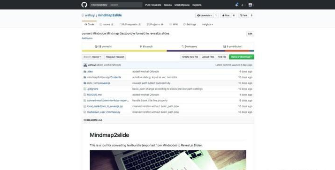Click the purple language bar segment
The image size is (335, 170).
pos(196,51)
